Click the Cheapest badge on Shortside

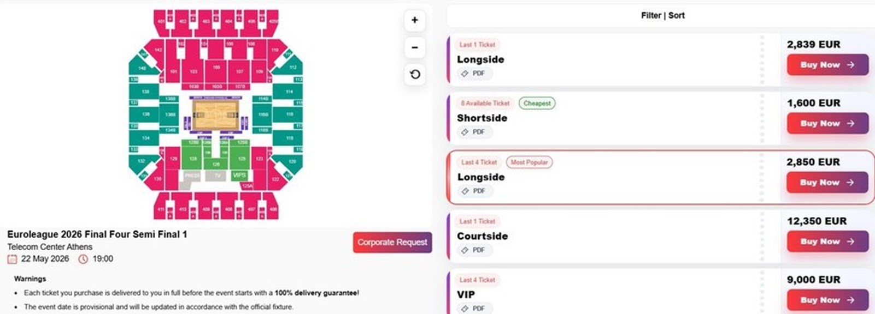[537, 104]
